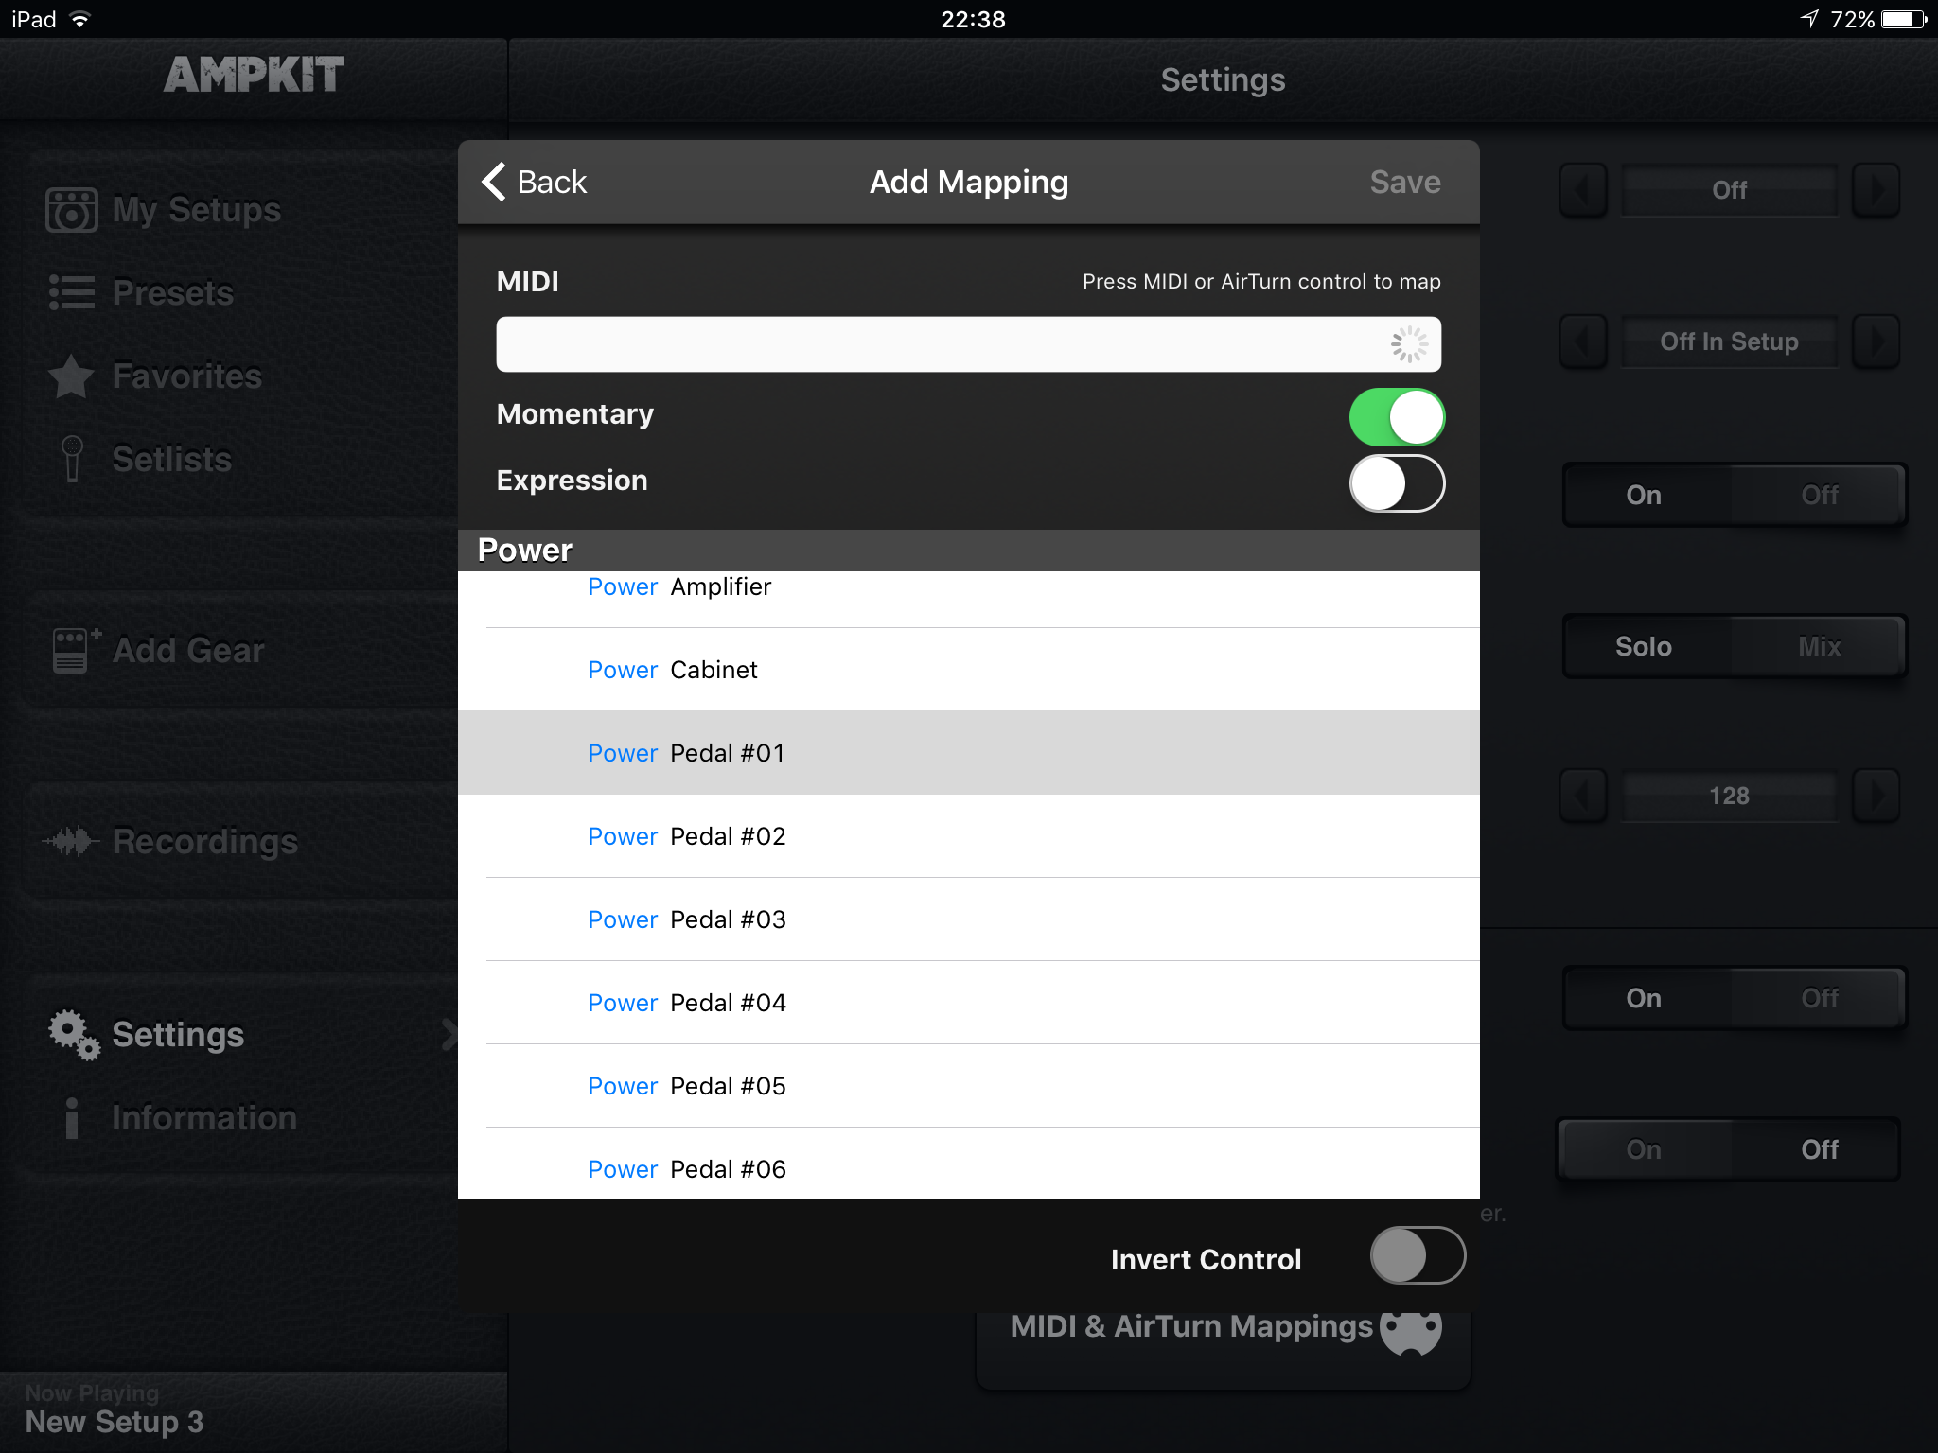Select Power Pedal #01 row

[969, 753]
